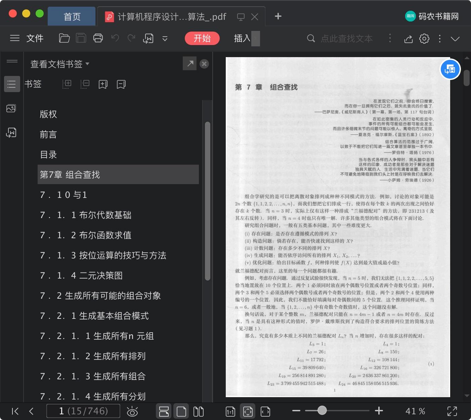The height and width of the screenshot is (420, 471).
Task: Click the delete bookmark icon
Action: coord(121,84)
